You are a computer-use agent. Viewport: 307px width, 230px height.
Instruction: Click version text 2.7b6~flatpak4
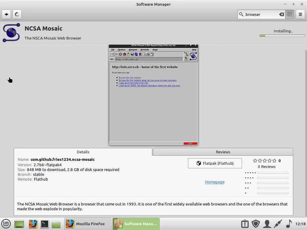[x=48, y=165]
